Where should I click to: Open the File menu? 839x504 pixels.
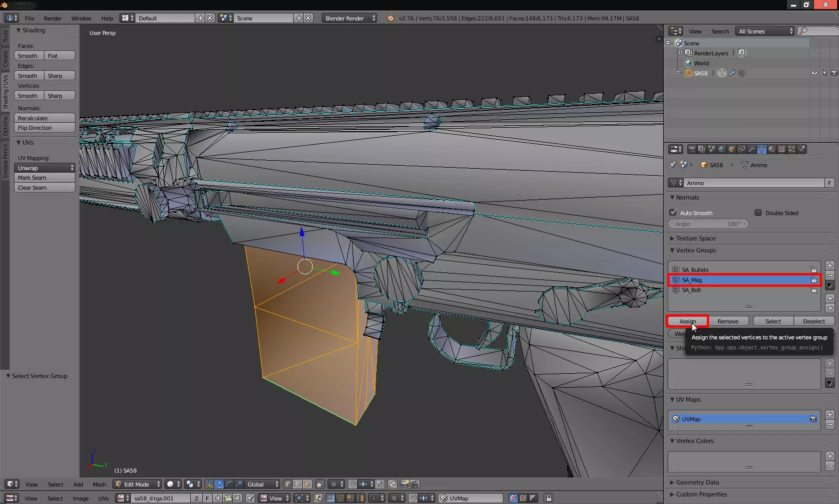[x=29, y=18]
